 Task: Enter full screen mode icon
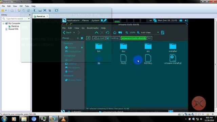pos(45,11)
